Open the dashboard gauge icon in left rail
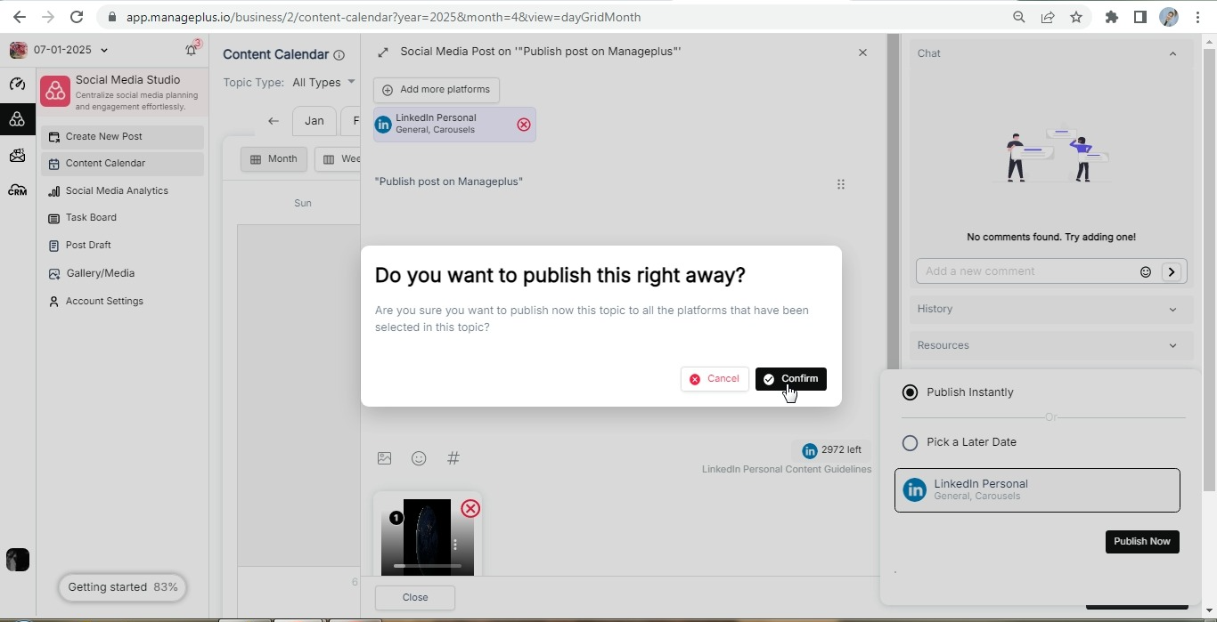Image resolution: width=1217 pixels, height=622 pixels. click(x=17, y=85)
